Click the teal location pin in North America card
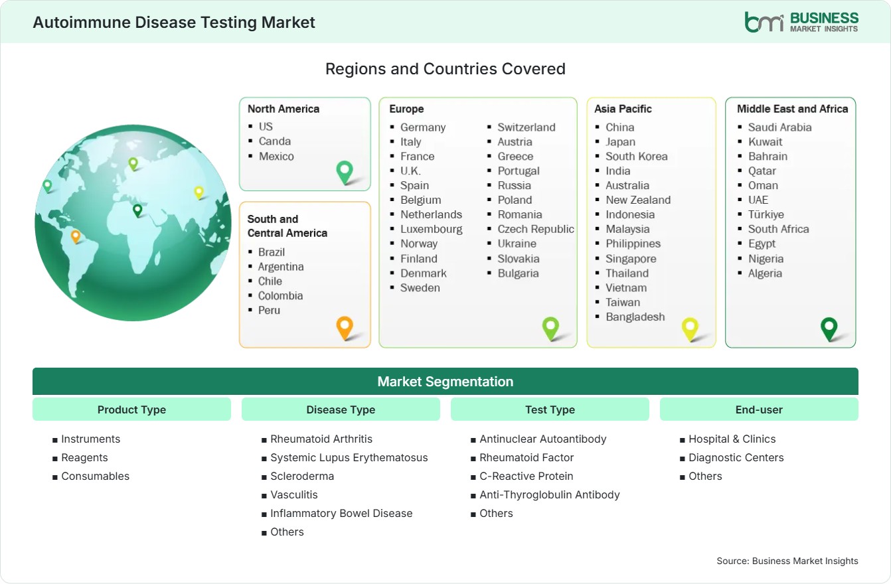The height and width of the screenshot is (584, 891). [x=345, y=173]
